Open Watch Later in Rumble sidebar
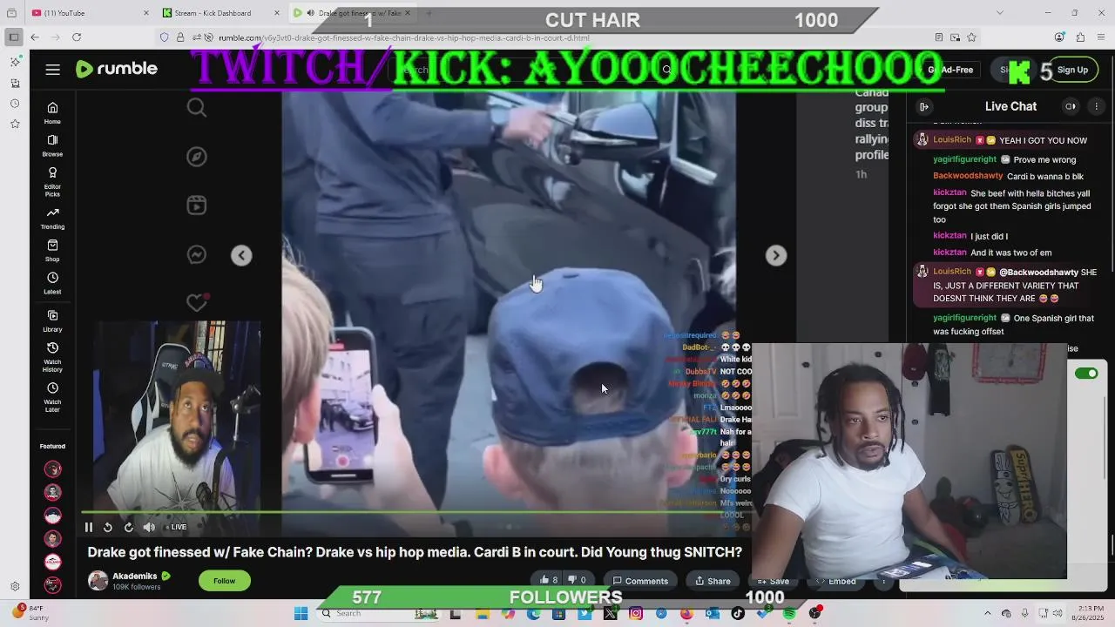Screen dimensions: 1115x627 52,397
